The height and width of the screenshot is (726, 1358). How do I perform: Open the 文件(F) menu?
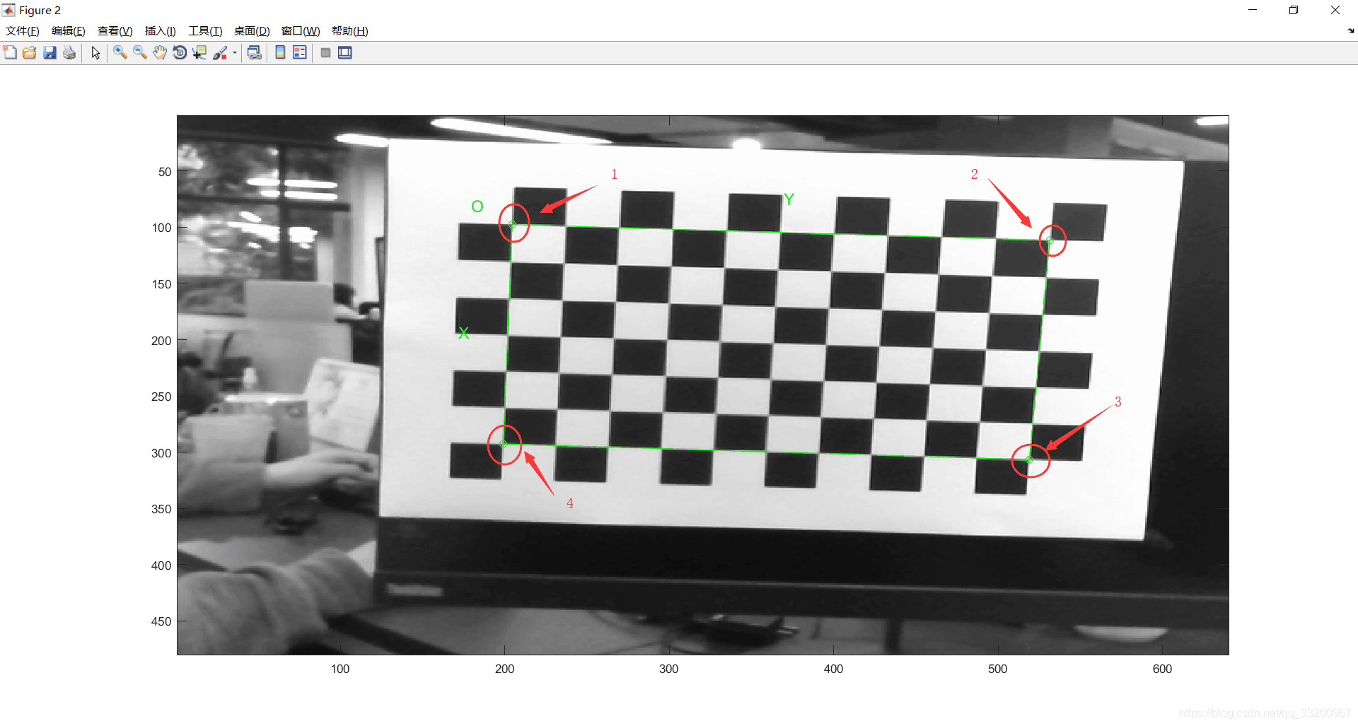point(23,31)
